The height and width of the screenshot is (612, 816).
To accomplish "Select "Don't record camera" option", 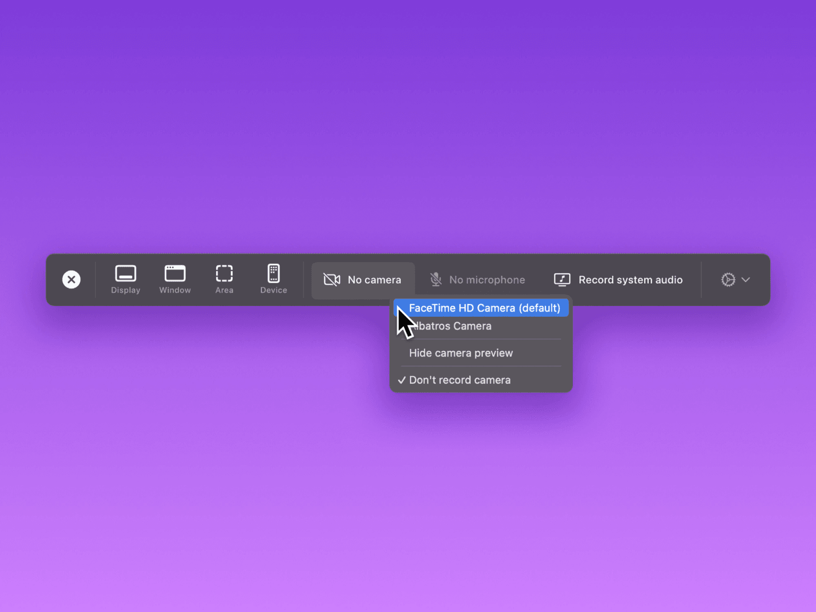I will (460, 380).
